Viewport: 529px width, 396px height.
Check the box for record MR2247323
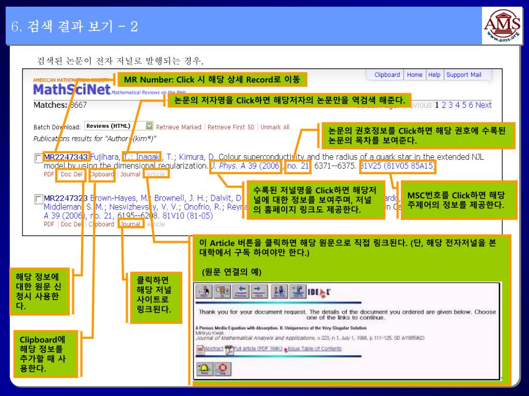[39, 199]
